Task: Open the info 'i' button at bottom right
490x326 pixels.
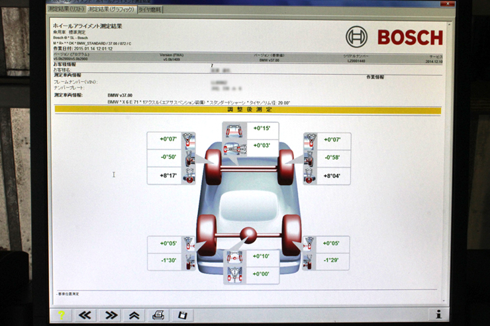Action: coord(439,315)
